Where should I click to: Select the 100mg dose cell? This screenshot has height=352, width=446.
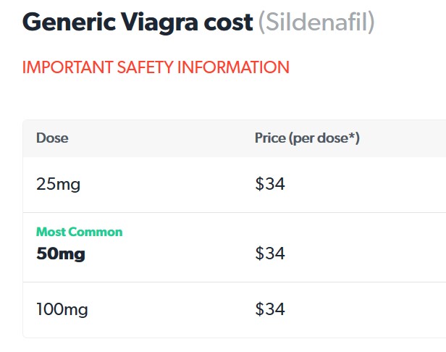(62, 309)
